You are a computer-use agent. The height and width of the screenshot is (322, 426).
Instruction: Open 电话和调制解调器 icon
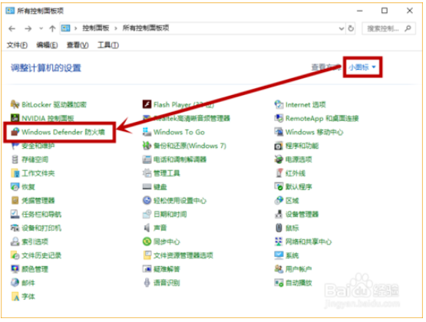tap(147, 159)
